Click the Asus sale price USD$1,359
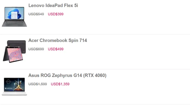 pos(60,84)
